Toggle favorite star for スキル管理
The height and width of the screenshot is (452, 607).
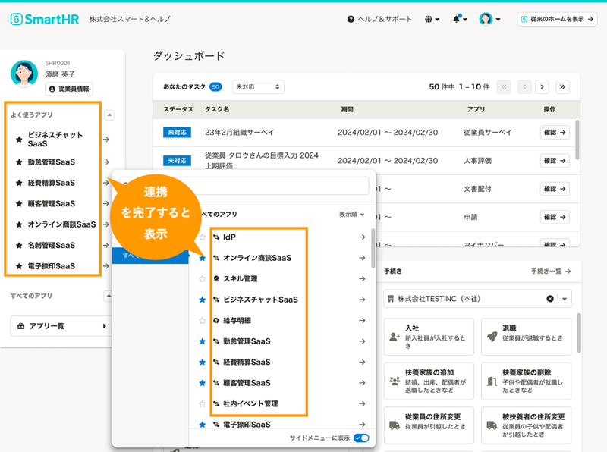(202, 279)
